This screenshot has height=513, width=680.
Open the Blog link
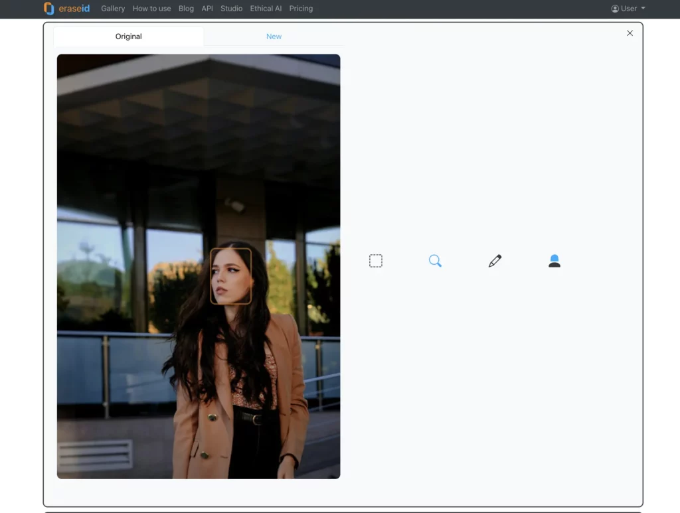pos(186,9)
